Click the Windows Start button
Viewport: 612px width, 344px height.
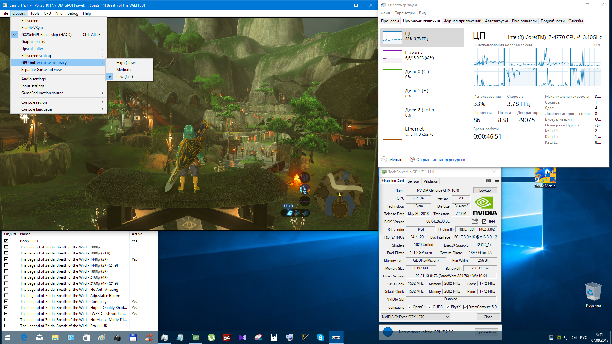8,338
